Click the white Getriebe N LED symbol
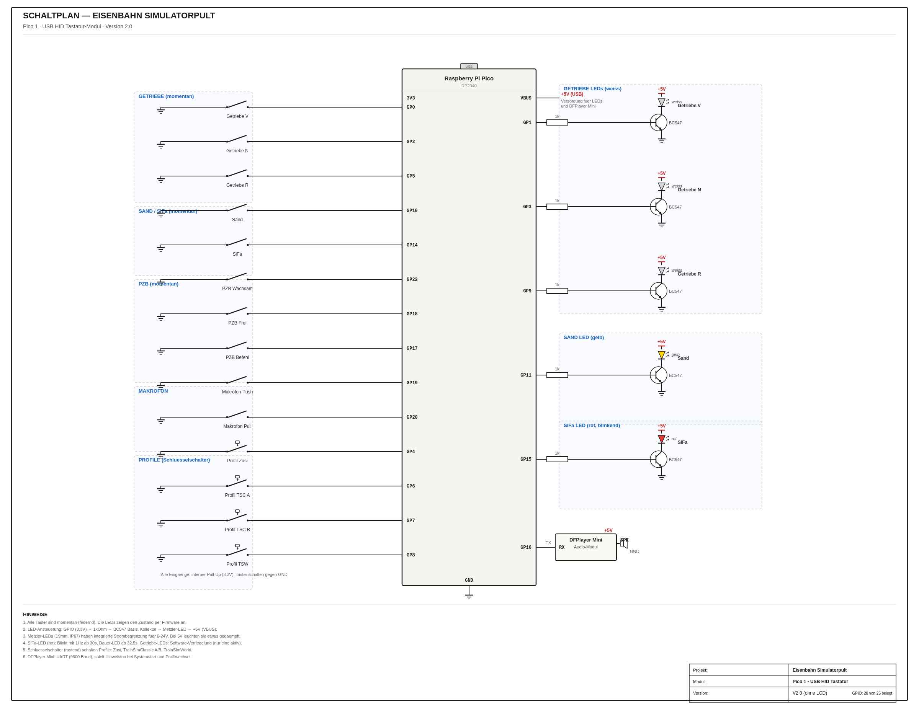This screenshot has height=708, width=919. click(661, 187)
